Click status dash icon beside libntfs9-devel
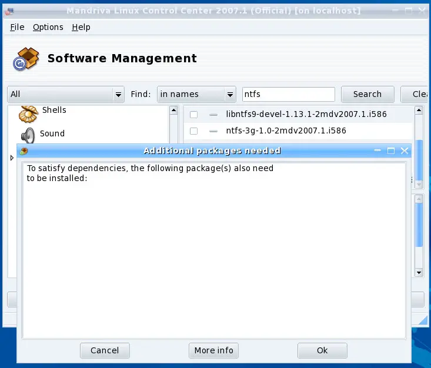This screenshot has height=368, width=431. coord(213,115)
